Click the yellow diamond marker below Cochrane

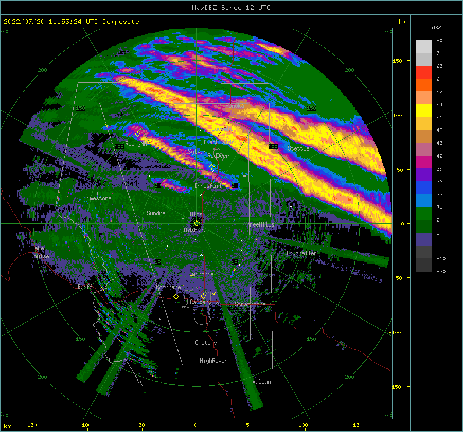[x=176, y=296]
